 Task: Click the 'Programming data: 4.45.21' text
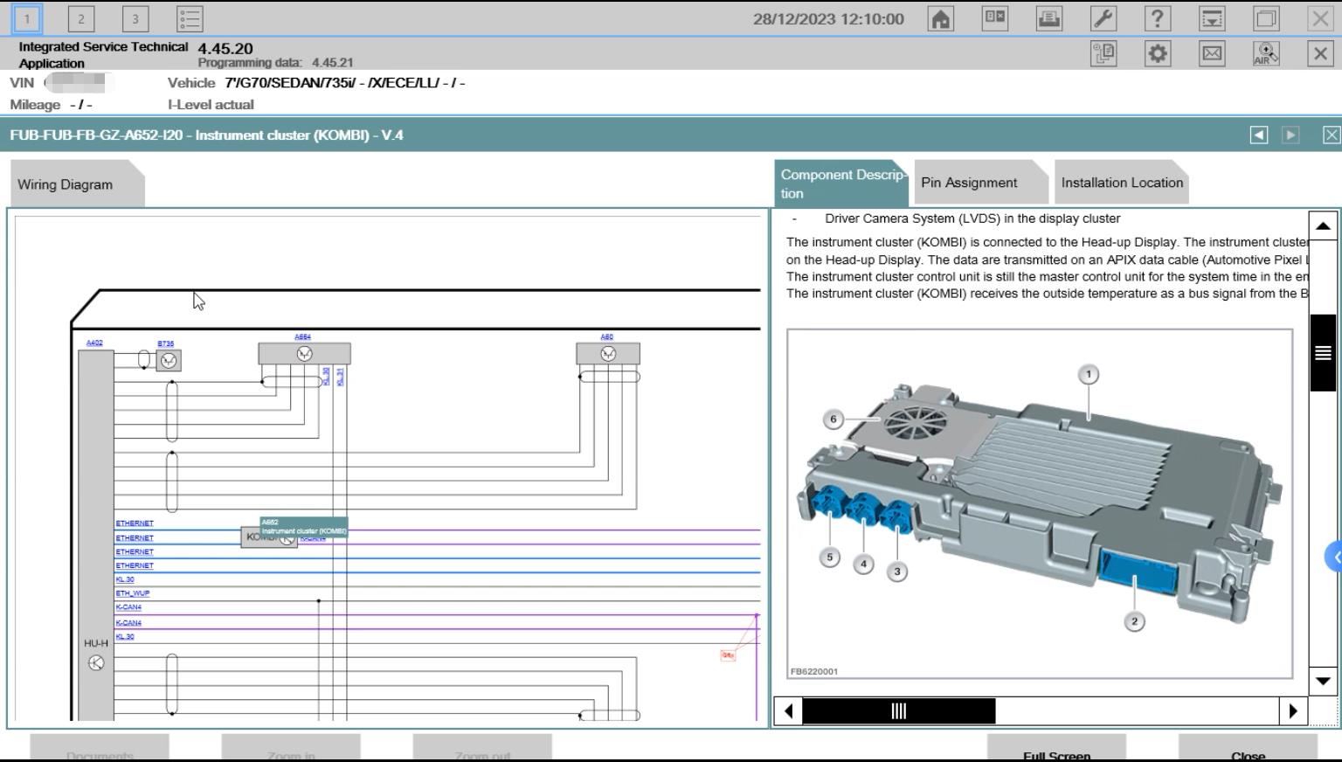275,63
